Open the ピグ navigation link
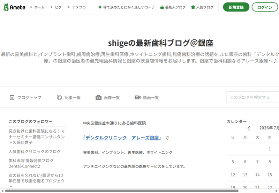Screen dimensions: 279x193 [x=58, y=7]
